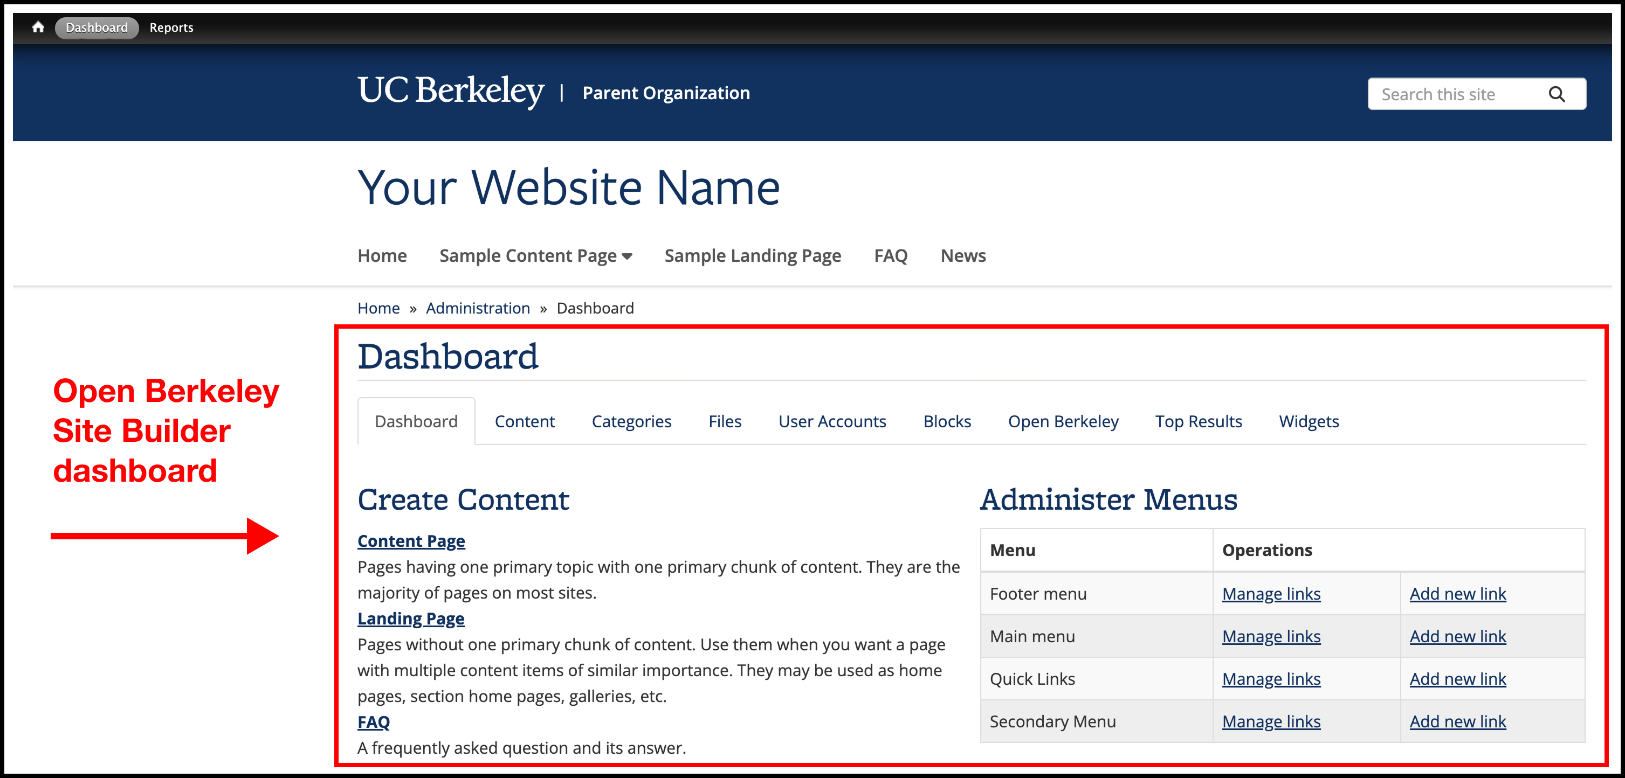Click the search magnifier icon
Viewport: 1625px width, 778px height.
(x=1556, y=95)
